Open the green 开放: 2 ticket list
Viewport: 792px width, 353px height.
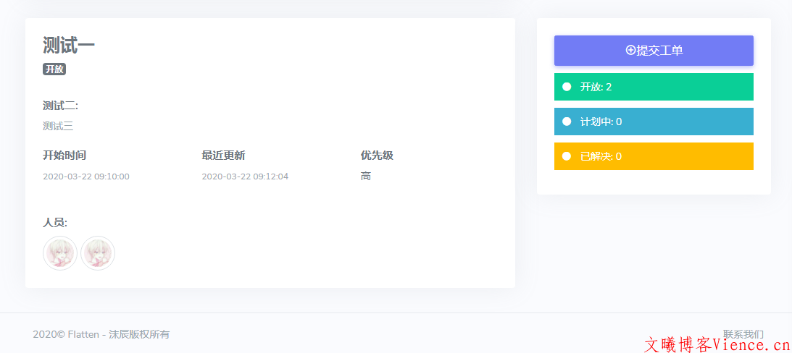click(x=654, y=87)
